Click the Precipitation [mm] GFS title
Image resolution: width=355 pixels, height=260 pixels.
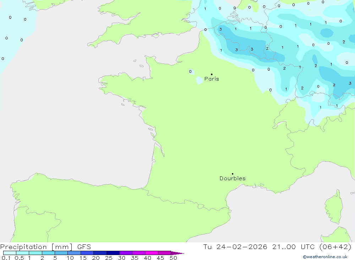point(45,247)
